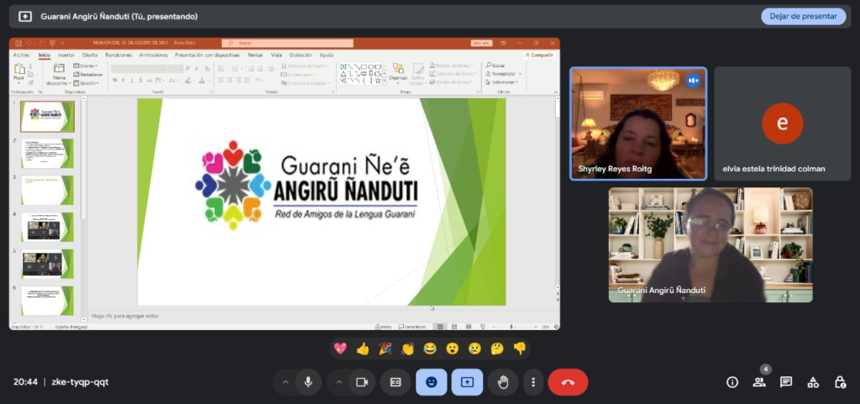Toggle closed captions button

pos(396,382)
